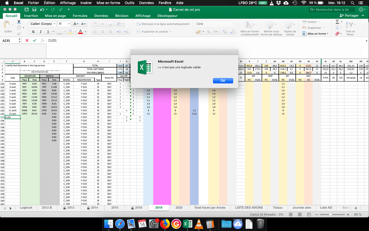Image resolution: width=369 pixels, height=231 pixels.
Task: Click the scissors Cut icon
Action: click(19, 22)
